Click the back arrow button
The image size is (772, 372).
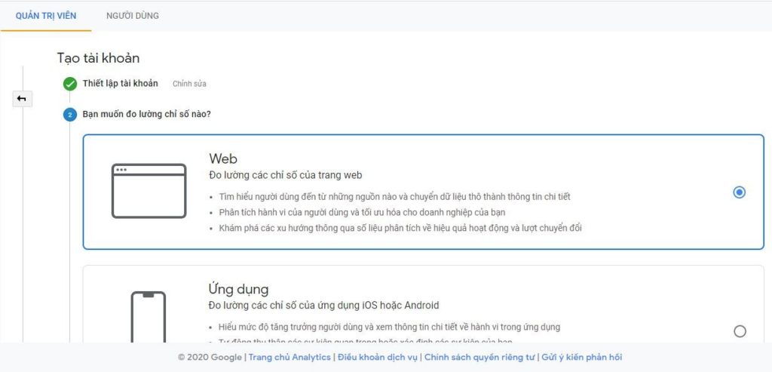tap(22, 99)
